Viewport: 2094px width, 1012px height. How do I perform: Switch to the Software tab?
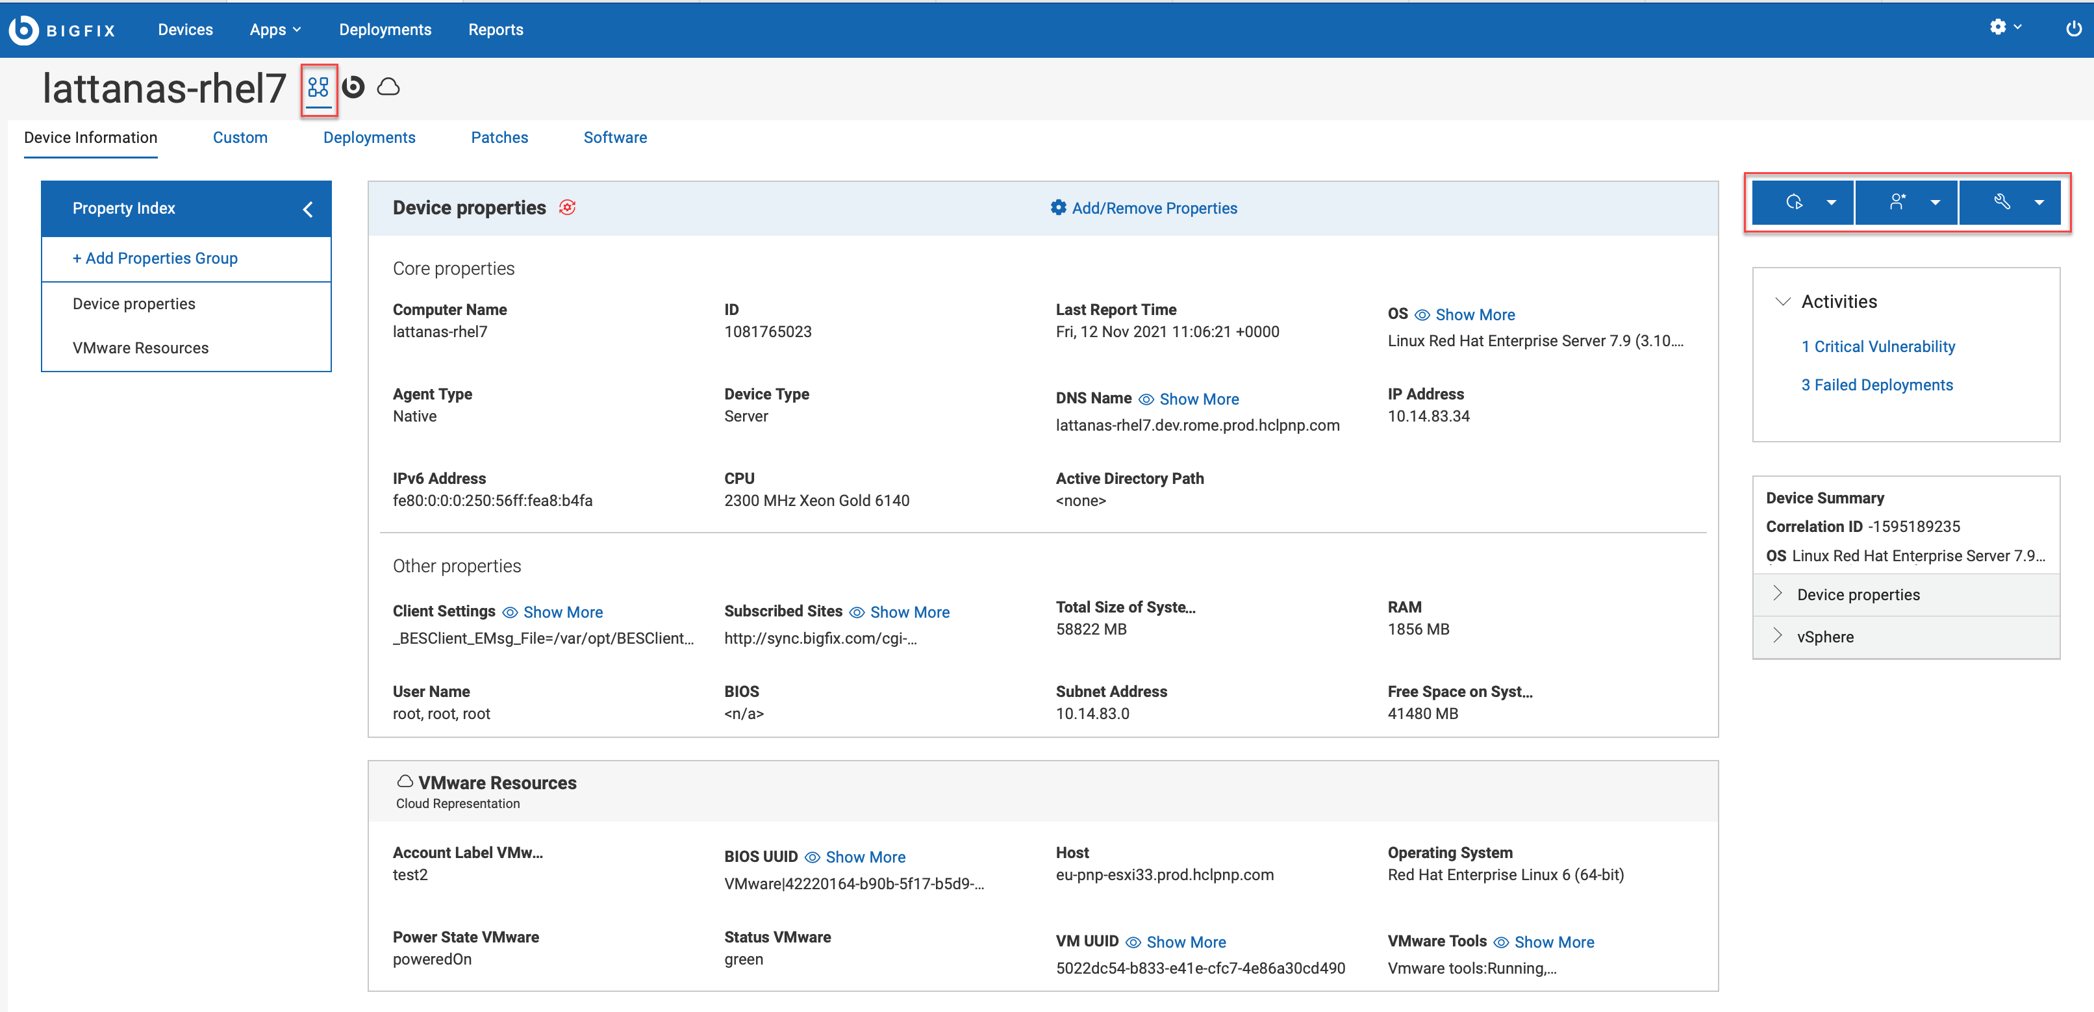pyautogui.click(x=615, y=136)
